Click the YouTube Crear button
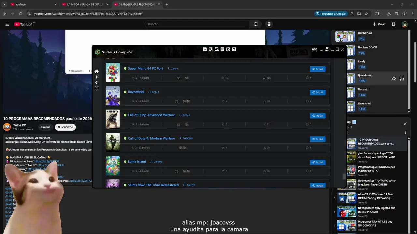The width and height of the screenshot is (417, 234). click(379, 24)
